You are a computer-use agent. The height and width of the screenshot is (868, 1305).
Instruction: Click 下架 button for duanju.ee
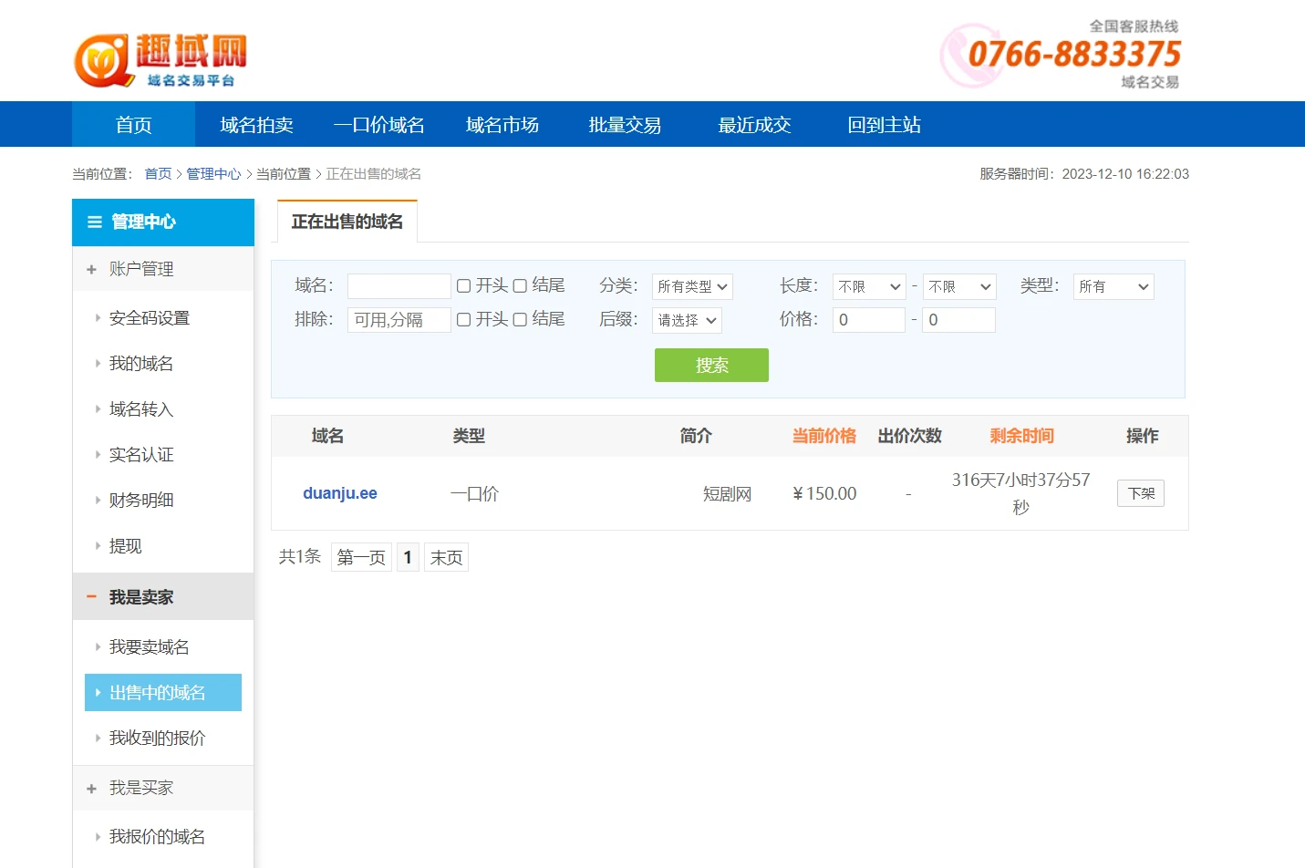click(x=1140, y=493)
